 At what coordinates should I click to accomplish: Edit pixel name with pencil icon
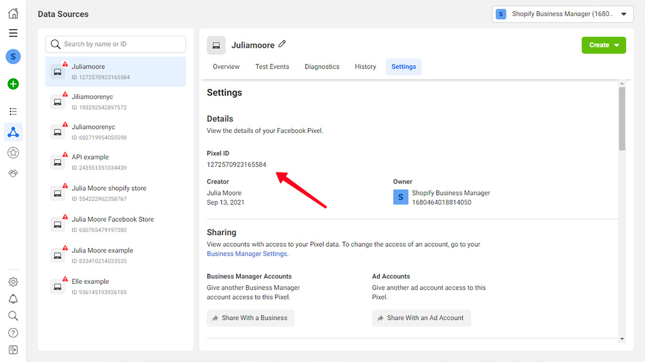coord(282,44)
